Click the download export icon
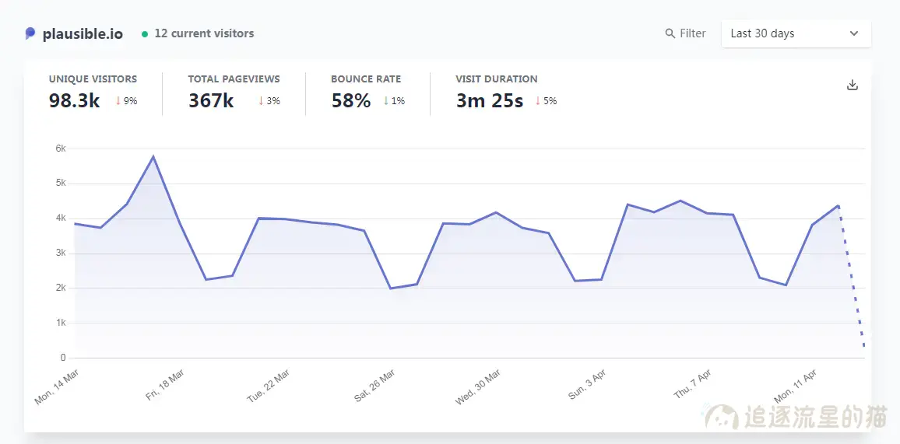The image size is (900, 444). pyautogui.click(x=853, y=85)
